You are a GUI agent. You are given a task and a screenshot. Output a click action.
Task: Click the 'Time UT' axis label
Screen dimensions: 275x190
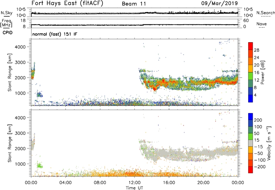click(134, 188)
